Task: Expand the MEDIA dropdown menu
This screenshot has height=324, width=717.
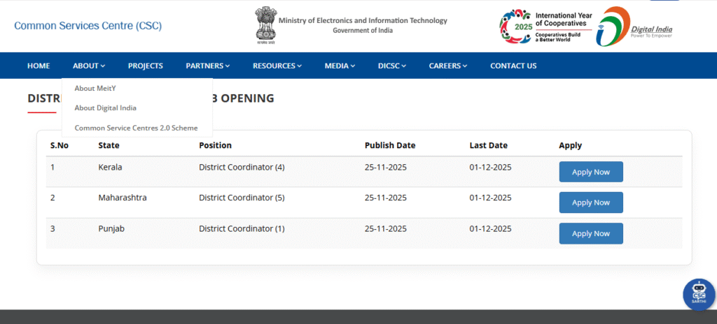Action: tap(340, 66)
